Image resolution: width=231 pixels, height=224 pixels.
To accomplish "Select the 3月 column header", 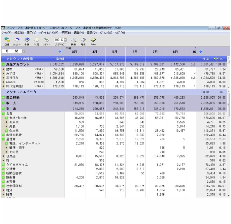I will coord(75,51).
